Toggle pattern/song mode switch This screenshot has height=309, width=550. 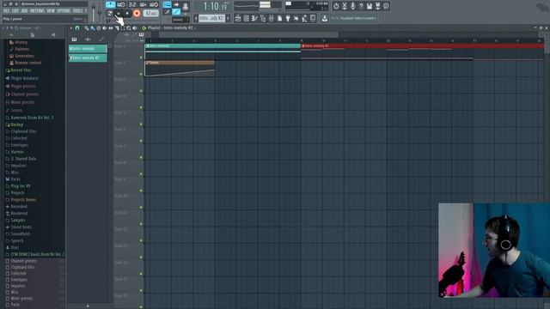point(109,14)
